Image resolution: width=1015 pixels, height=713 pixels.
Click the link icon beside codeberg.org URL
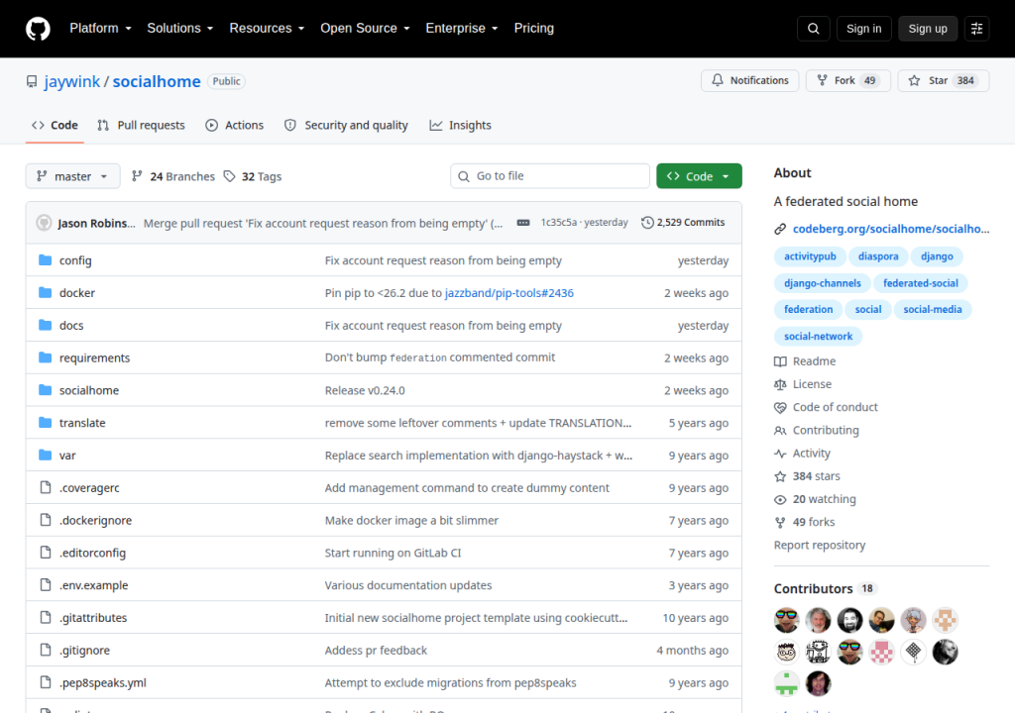point(780,229)
